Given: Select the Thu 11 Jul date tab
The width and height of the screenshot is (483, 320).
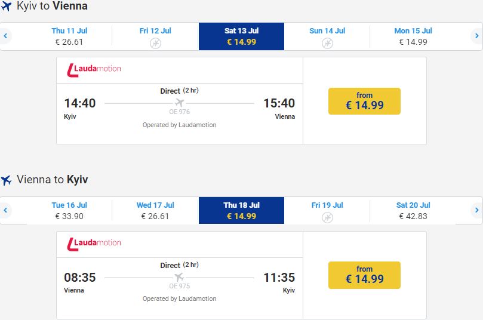Looking at the screenshot, I should coord(69,36).
